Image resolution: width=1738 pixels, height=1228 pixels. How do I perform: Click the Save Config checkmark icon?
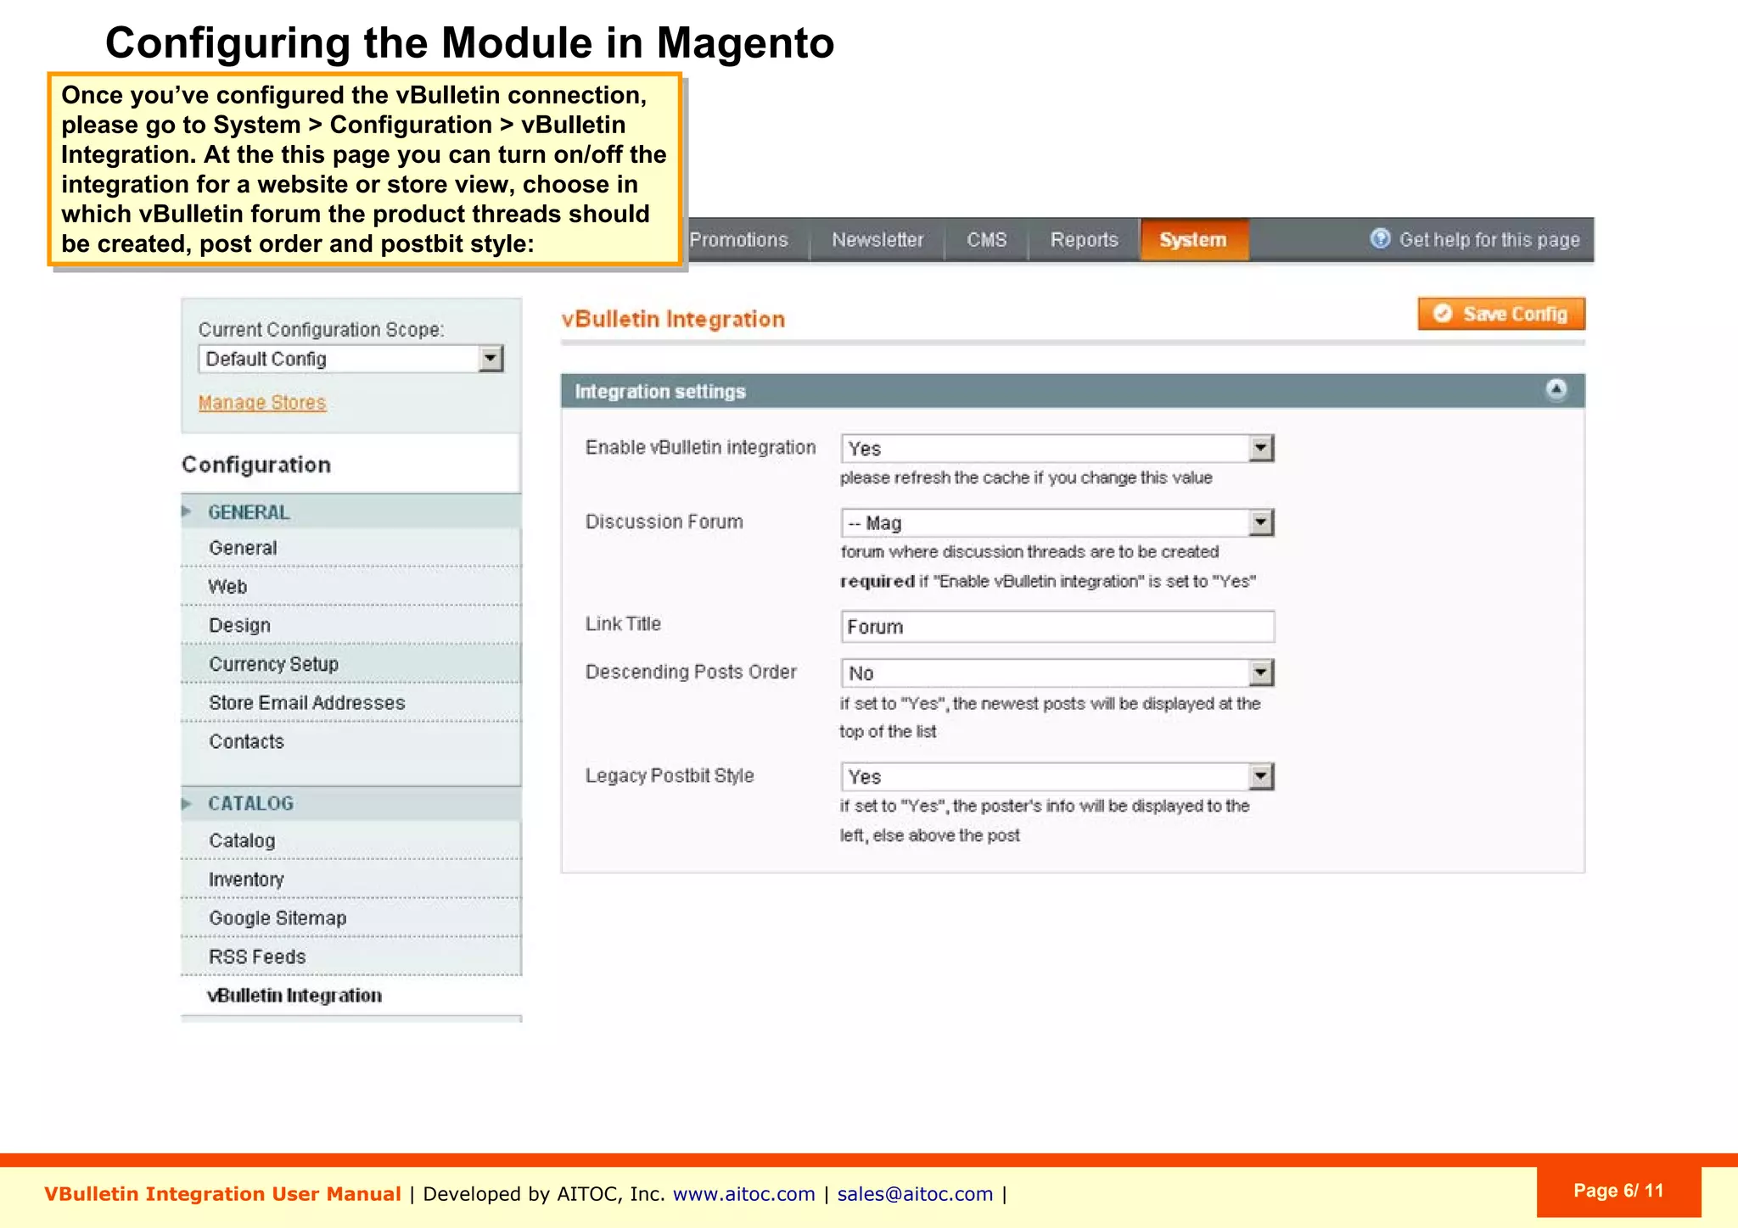(x=1443, y=314)
